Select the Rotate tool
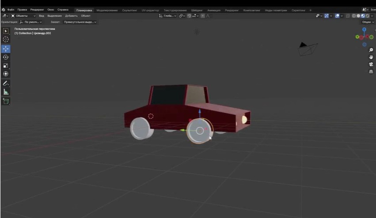Image resolution: width=376 pixels, height=218 pixels. pos(6,57)
